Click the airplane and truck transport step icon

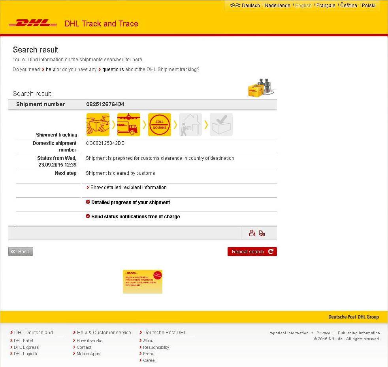(x=129, y=125)
